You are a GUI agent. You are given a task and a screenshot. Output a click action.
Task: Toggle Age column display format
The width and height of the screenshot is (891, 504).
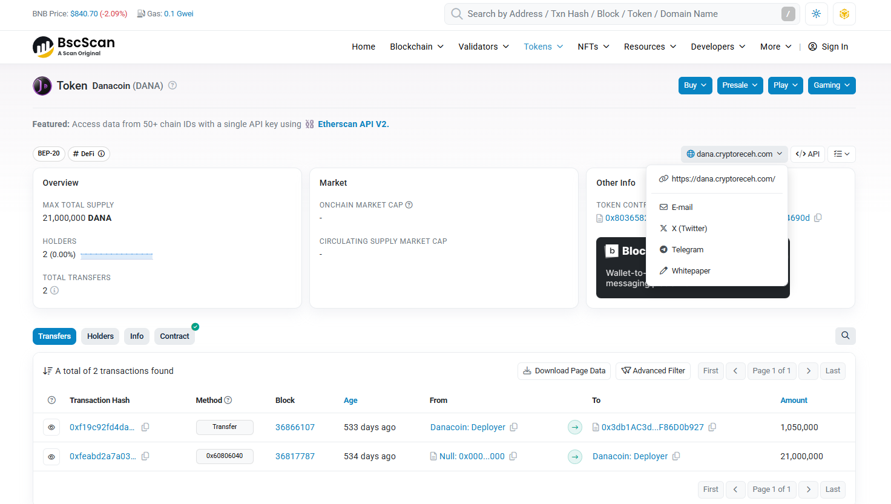350,401
